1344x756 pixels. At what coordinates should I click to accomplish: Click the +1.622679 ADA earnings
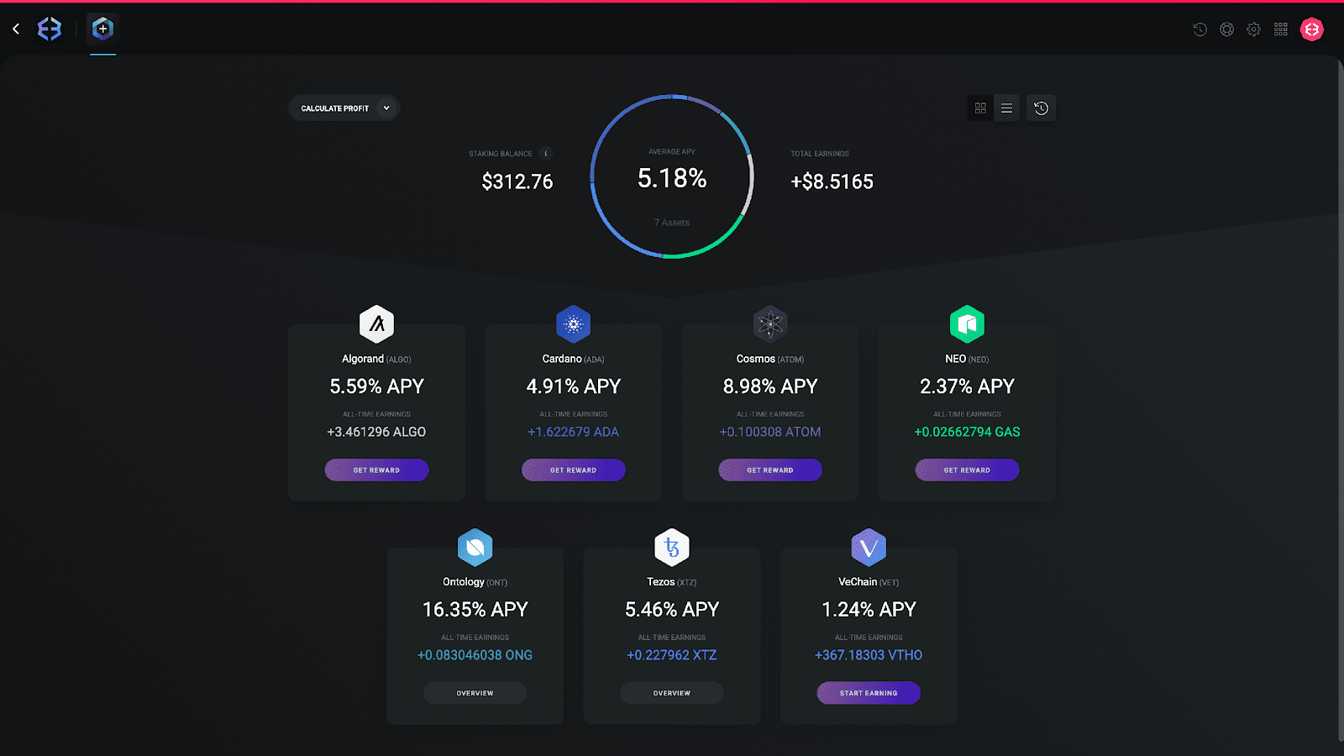[x=574, y=432]
